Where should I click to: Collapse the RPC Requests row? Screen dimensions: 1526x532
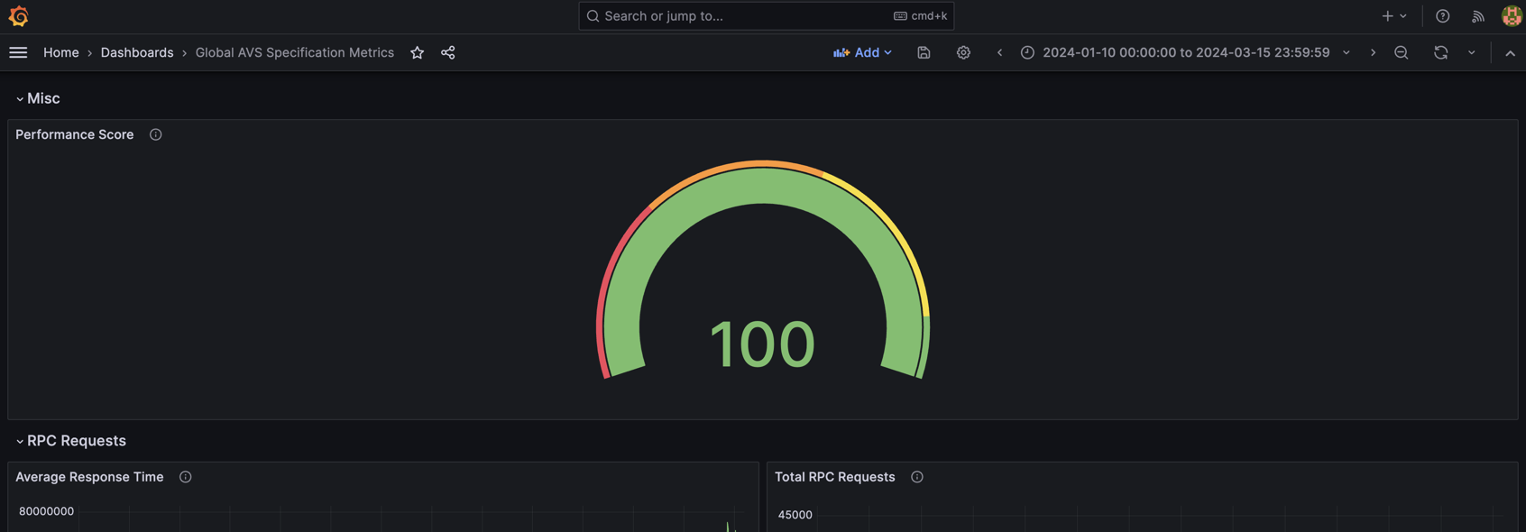(x=20, y=441)
